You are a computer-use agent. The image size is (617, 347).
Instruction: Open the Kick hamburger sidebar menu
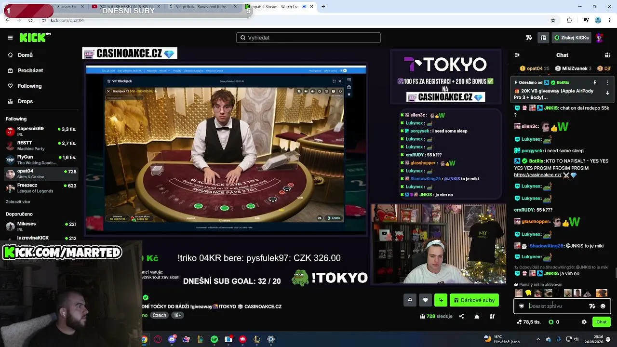(10, 38)
